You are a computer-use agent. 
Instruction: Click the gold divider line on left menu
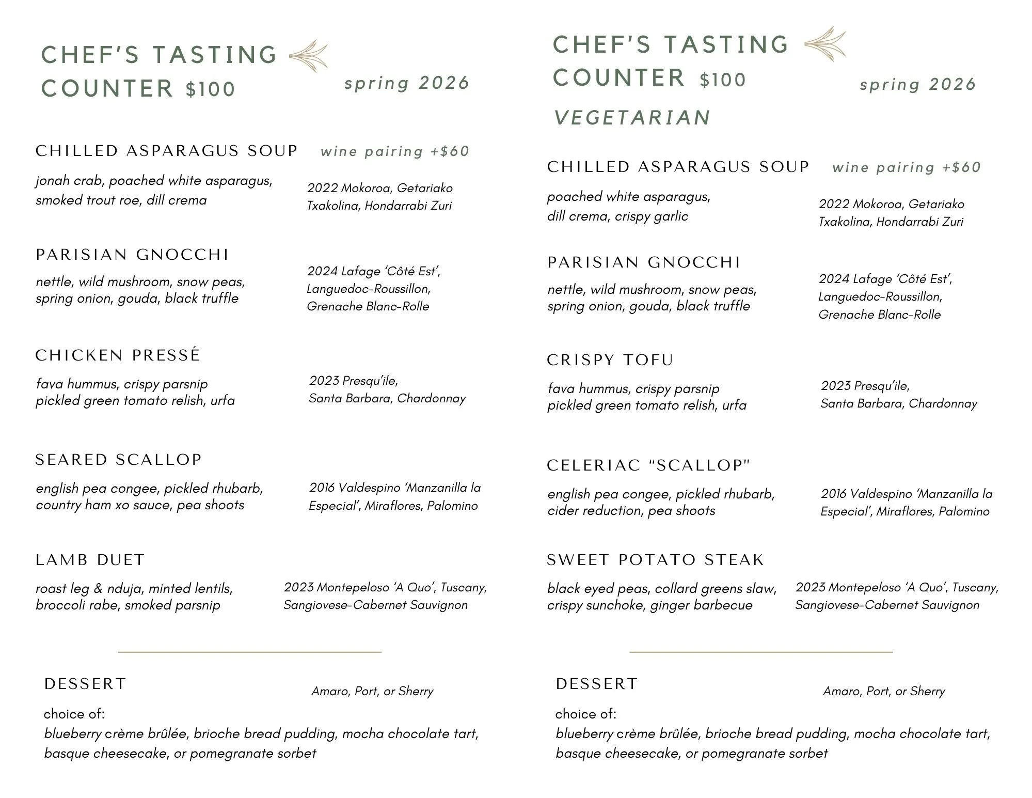[249, 652]
